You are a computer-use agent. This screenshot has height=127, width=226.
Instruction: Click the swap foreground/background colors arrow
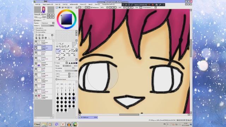[x=77, y=43]
